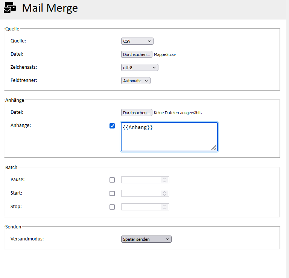Enable the Pause checkbox
Viewport: 289px width, 278px height.
pos(112,180)
